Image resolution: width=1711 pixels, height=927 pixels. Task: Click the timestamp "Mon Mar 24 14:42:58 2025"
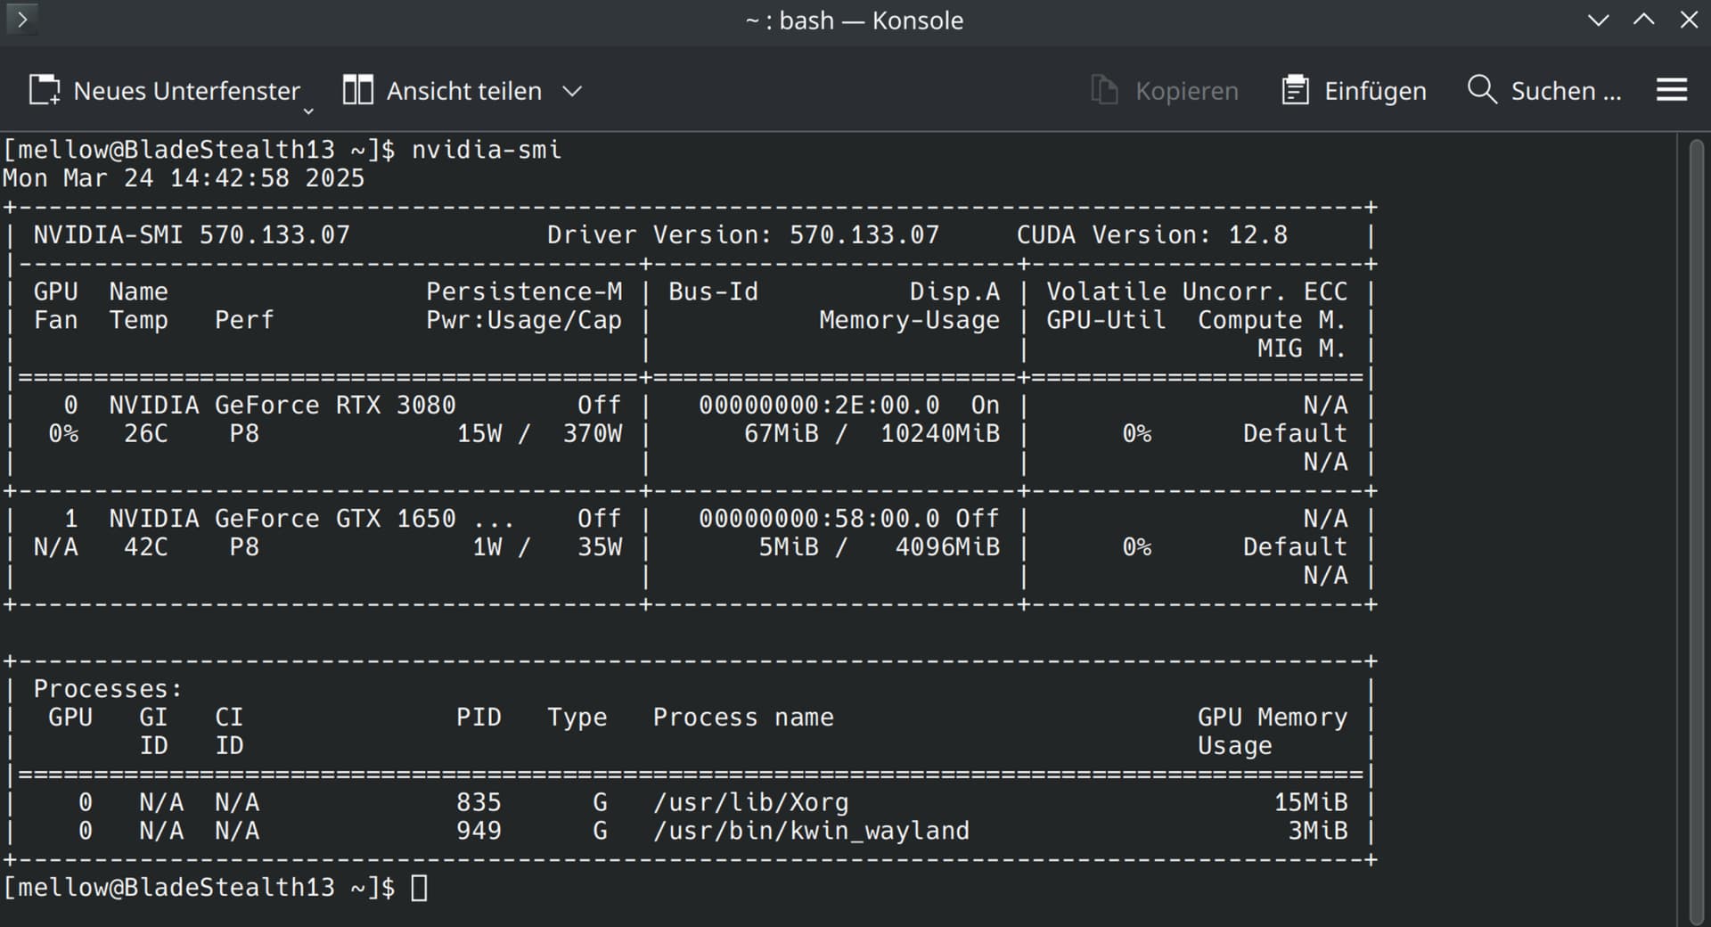pyautogui.click(x=184, y=178)
